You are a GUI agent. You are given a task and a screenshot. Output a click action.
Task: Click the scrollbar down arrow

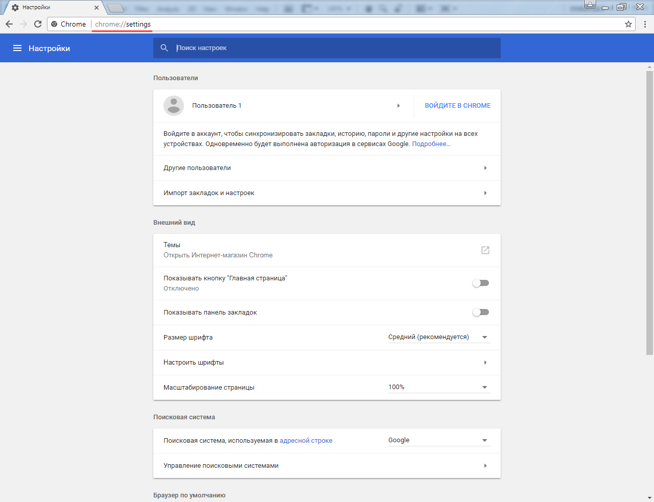tap(650, 497)
